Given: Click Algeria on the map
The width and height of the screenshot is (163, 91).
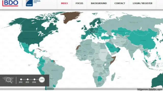Looking at the screenshot, I should 87,44.
